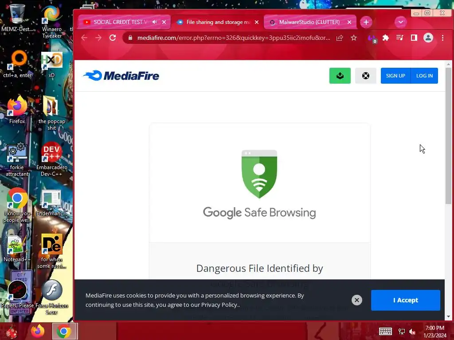Click the page vertical scrollbar thumb
The image size is (454, 340).
click(448, 136)
